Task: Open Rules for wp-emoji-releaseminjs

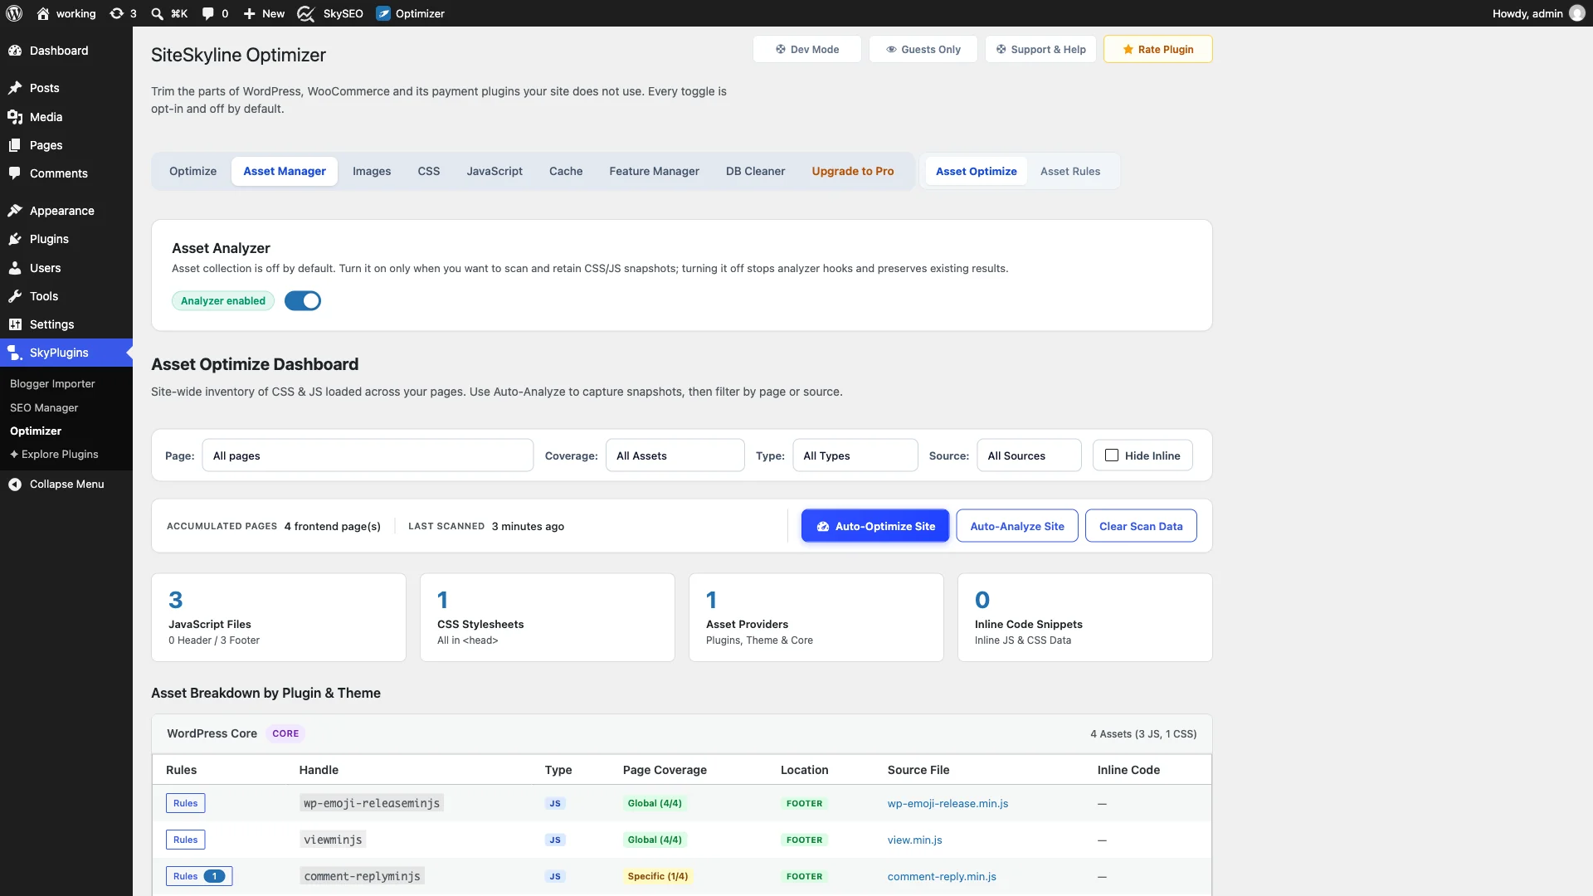Action: click(186, 804)
